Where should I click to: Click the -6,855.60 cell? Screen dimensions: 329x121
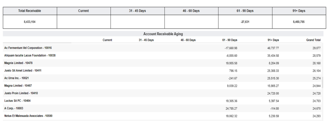pyautogui.click(x=232, y=56)
